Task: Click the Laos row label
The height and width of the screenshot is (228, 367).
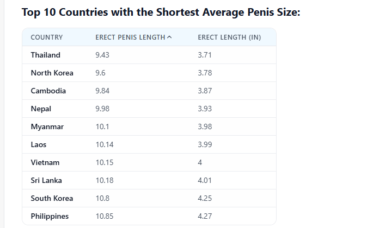Action: pos(40,144)
